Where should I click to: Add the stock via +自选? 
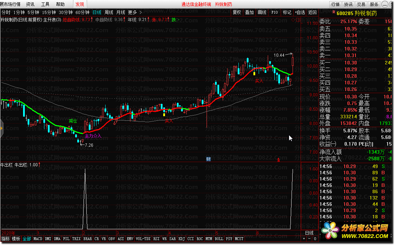tap(300, 12)
